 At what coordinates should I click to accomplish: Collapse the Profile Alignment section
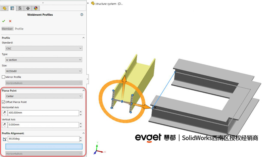click(83, 133)
